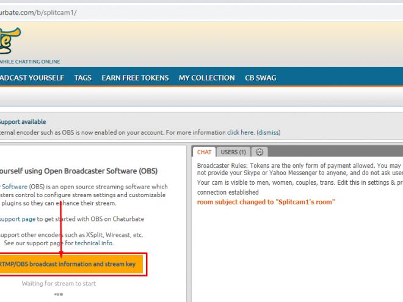Open MY COLLECTION page
The height and width of the screenshot is (302, 403).
(207, 78)
